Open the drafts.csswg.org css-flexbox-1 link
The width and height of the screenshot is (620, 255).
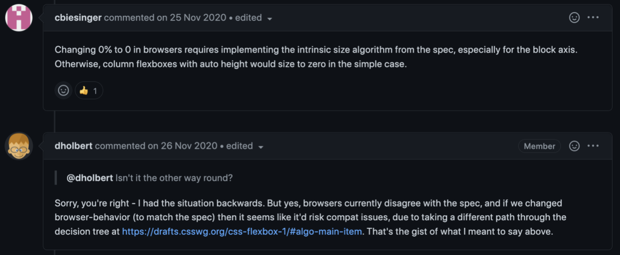242,231
